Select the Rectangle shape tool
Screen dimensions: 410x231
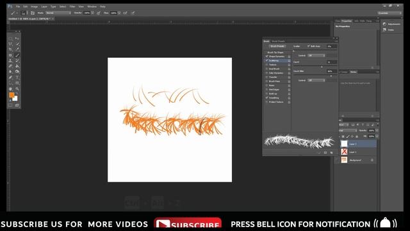click(x=17, y=83)
